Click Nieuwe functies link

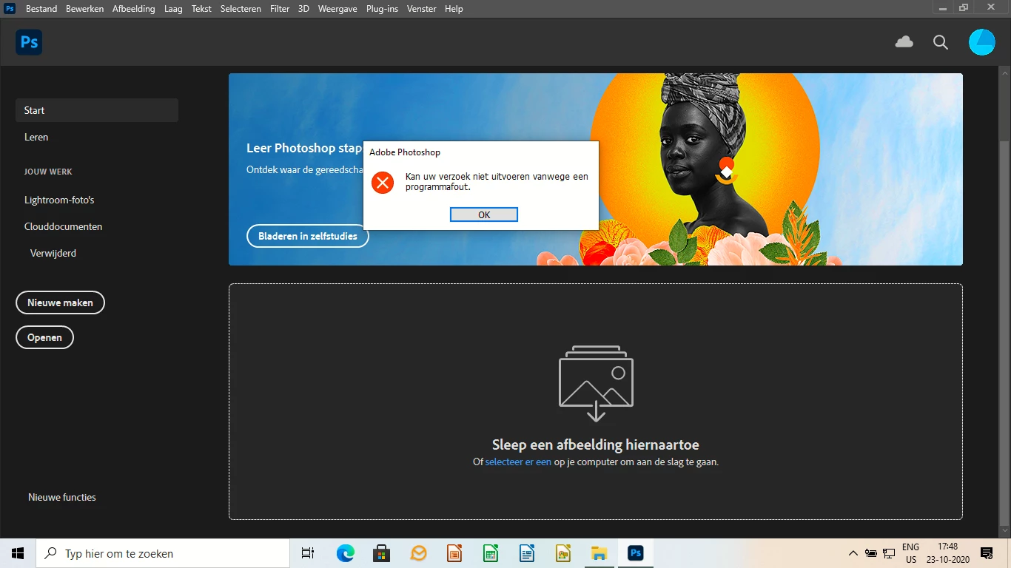pyautogui.click(x=62, y=497)
